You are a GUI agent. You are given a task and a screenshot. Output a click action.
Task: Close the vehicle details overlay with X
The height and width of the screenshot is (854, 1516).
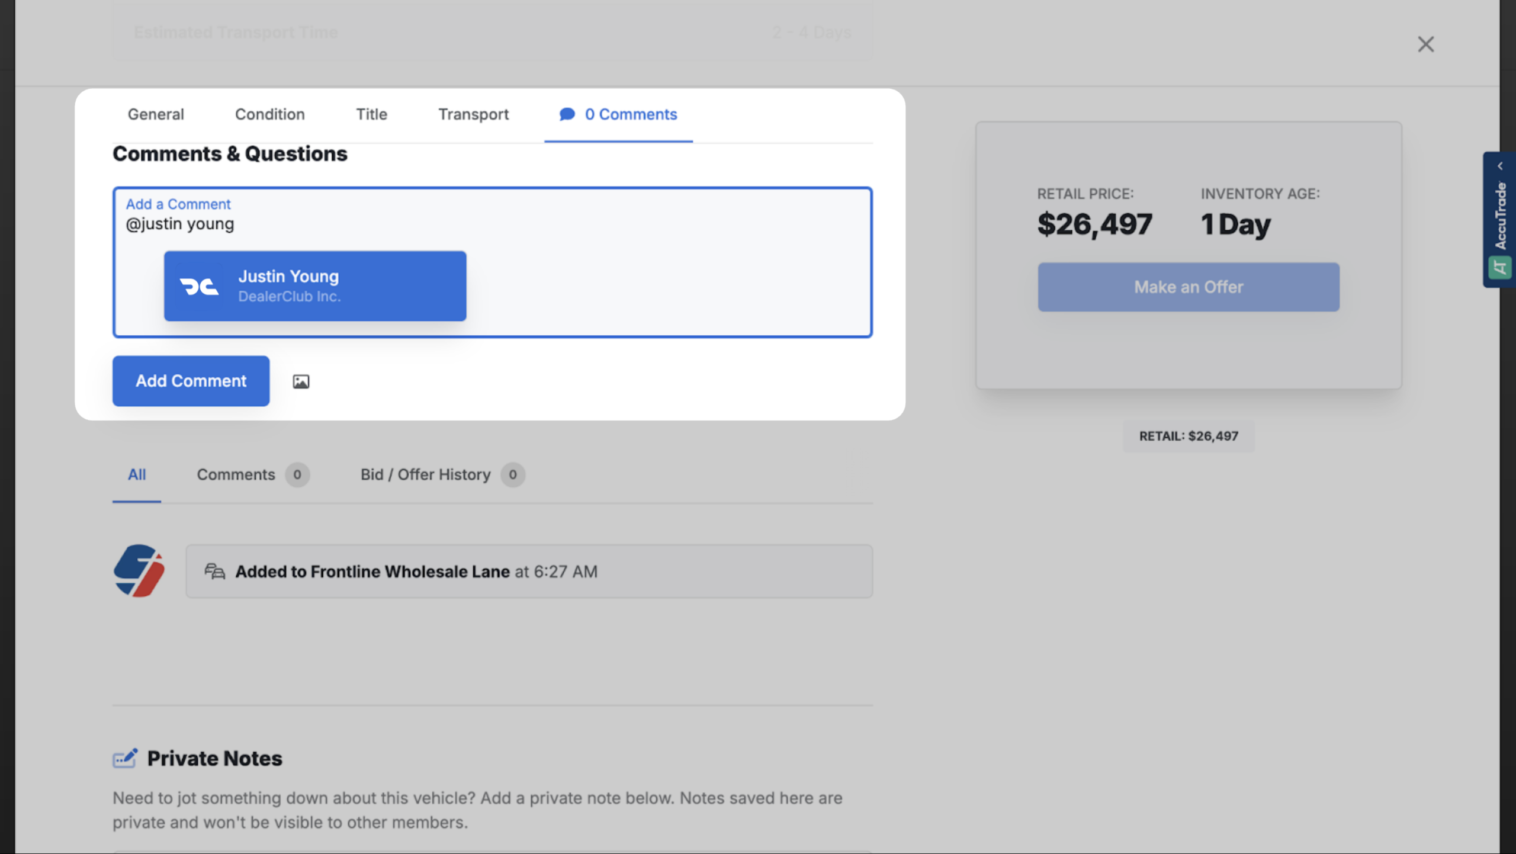coord(1425,44)
